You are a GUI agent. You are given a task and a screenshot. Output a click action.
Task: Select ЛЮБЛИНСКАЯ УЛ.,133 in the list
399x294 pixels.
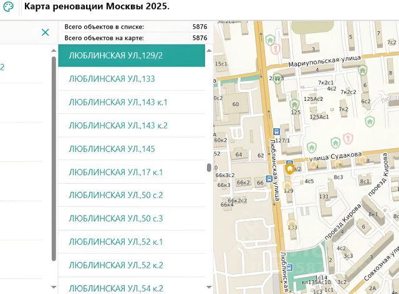pos(132,79)
